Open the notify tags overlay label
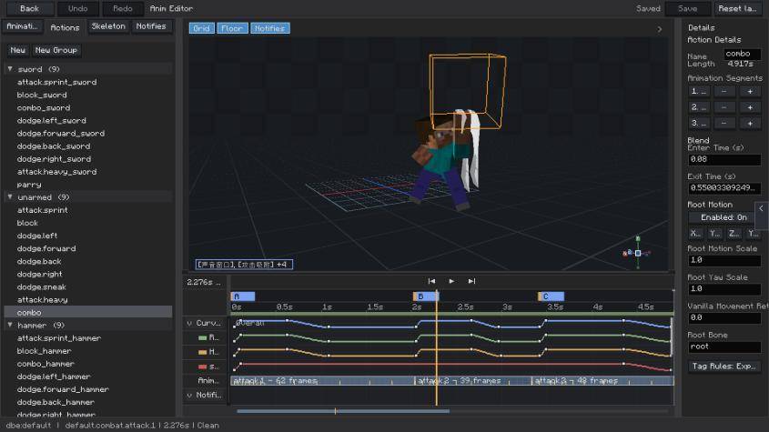The height and width of the screenshot is (432, 769). 244,265
